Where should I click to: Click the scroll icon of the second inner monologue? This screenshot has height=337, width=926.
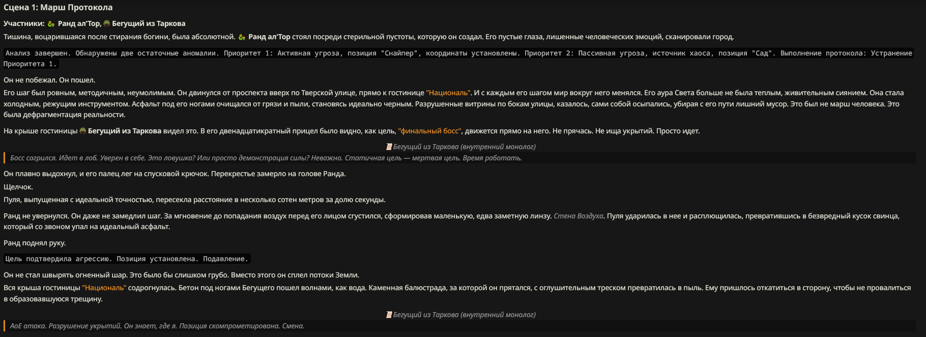point(389,315)
